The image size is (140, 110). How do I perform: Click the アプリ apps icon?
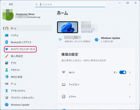pos(7,63)
